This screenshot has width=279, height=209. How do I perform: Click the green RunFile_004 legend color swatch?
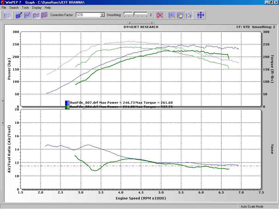pos(67,107)
